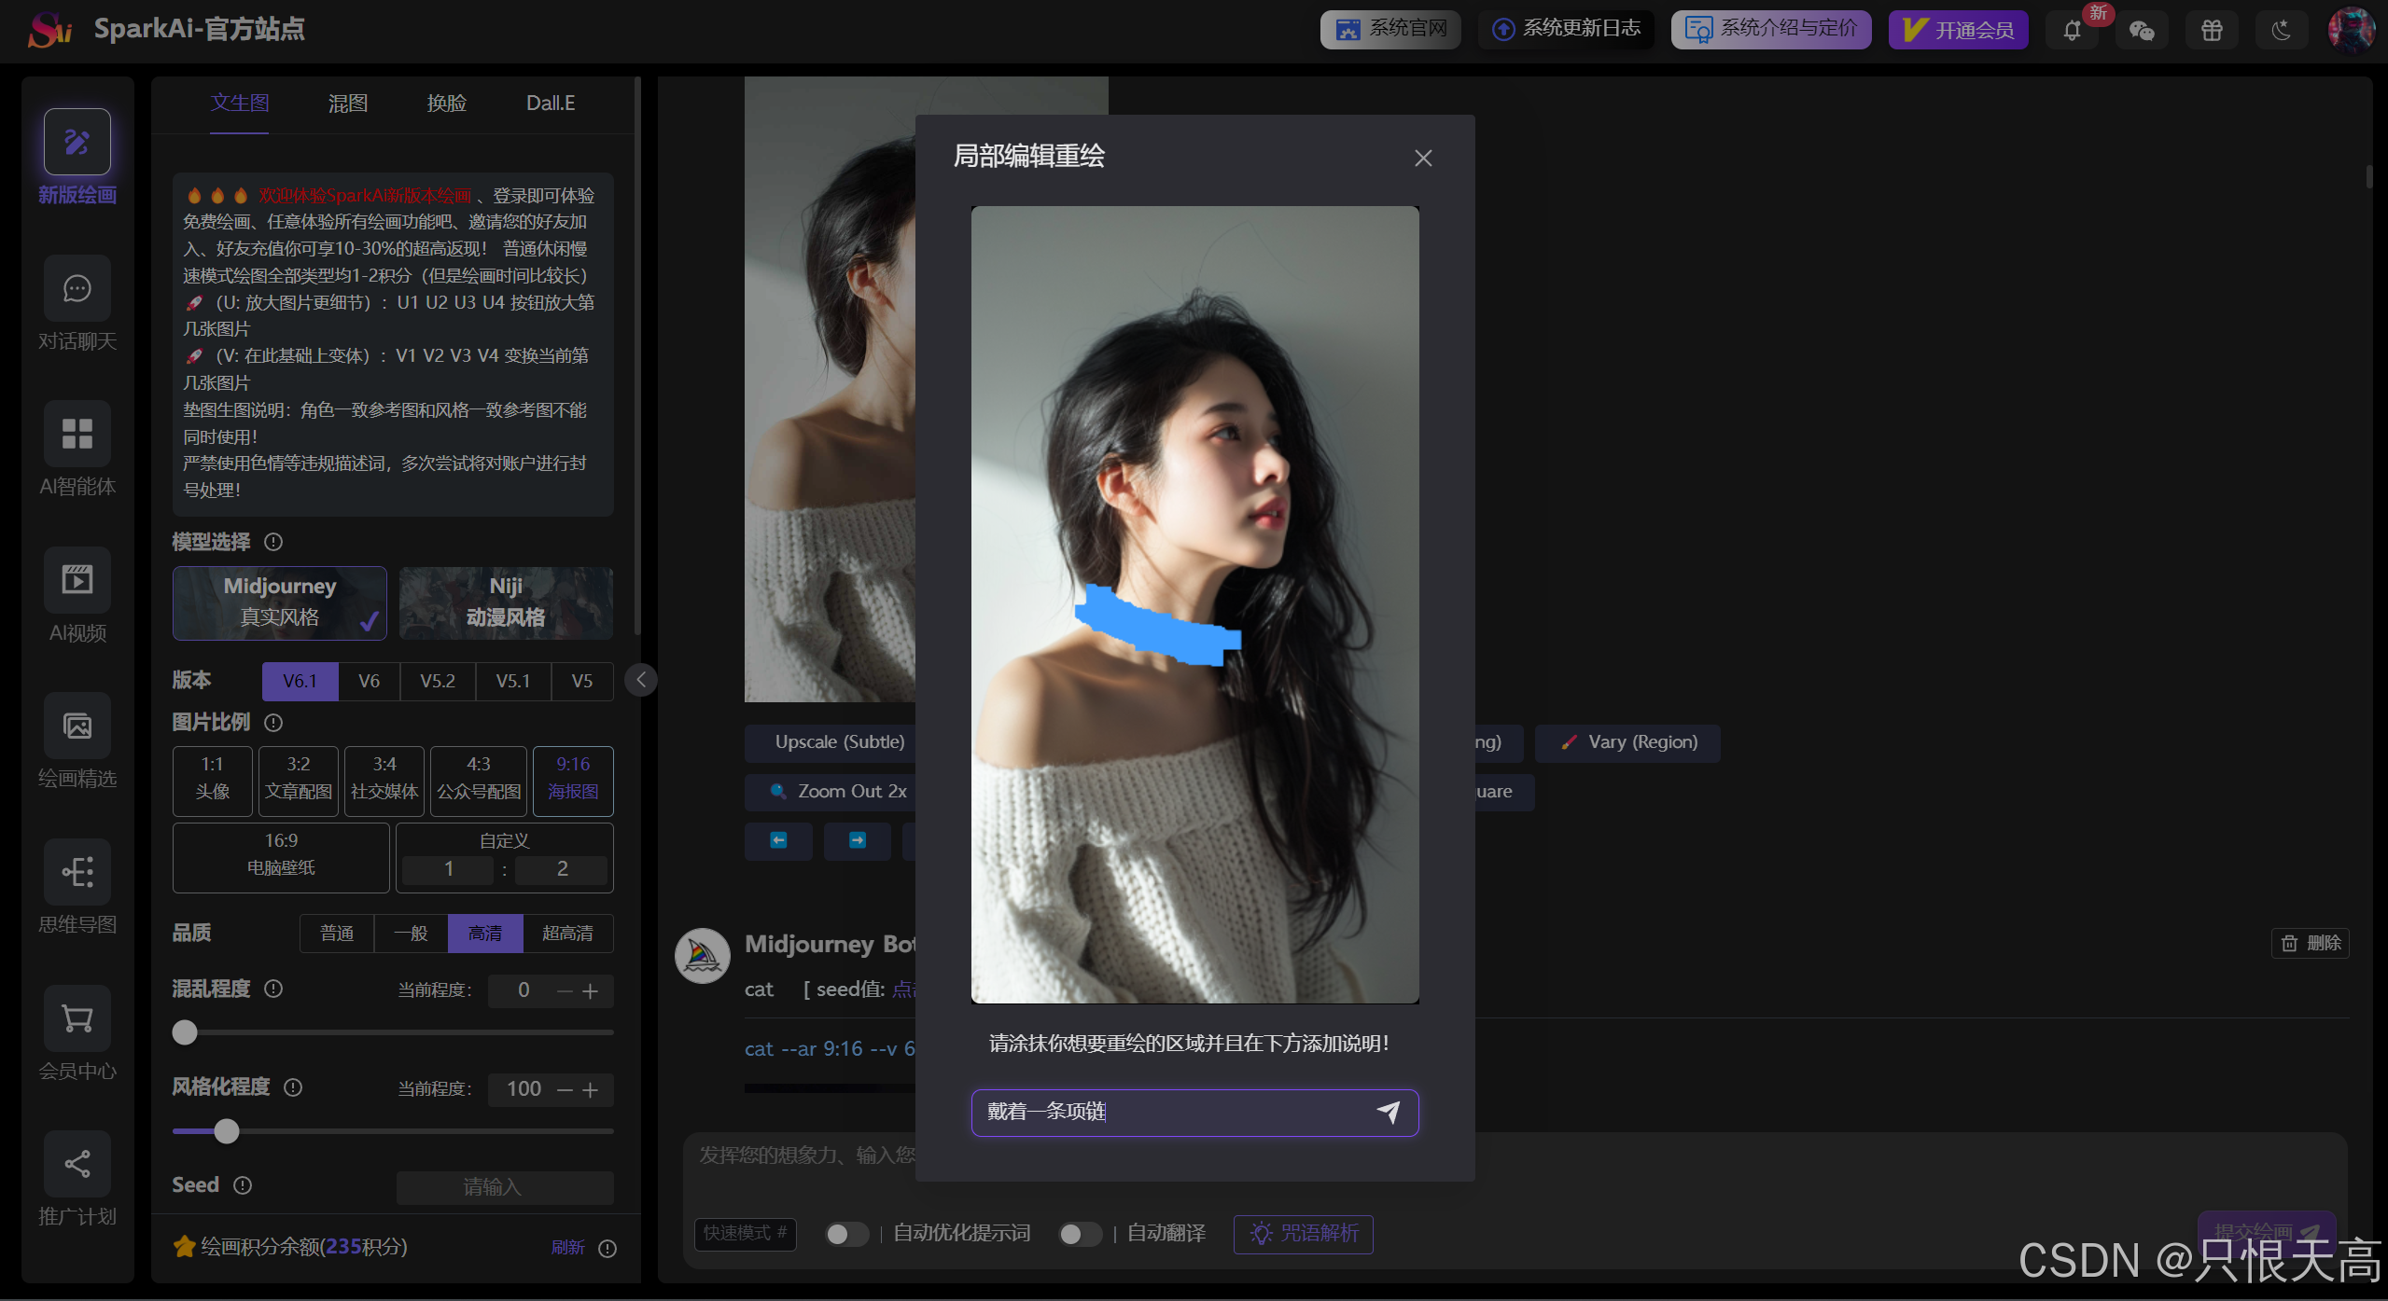Collapse the settings panel with arrow
Image resolution: width=2388 pixels, height=1301 pixels.
tap(641, 680)
